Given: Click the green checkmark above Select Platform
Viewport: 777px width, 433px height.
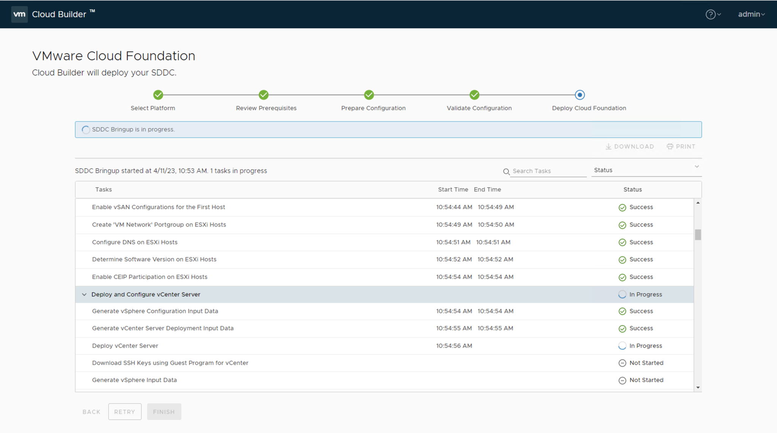Looking at the screenshot, I should (x=158, y=95).
